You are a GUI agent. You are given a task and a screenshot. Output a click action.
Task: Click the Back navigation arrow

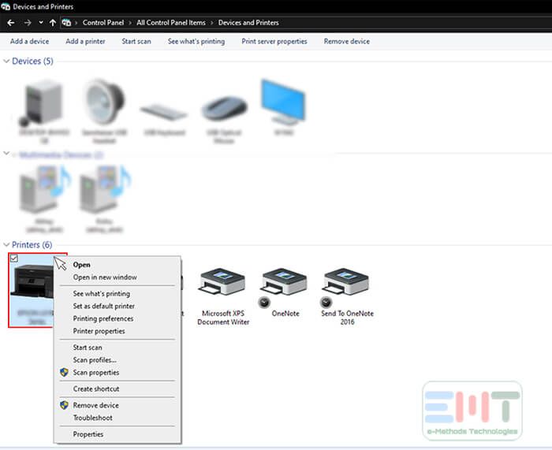[10, 23]
